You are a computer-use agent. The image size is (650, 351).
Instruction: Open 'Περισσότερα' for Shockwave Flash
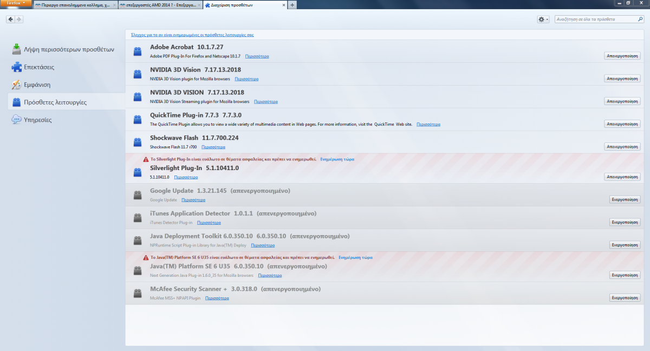[213, 147]
